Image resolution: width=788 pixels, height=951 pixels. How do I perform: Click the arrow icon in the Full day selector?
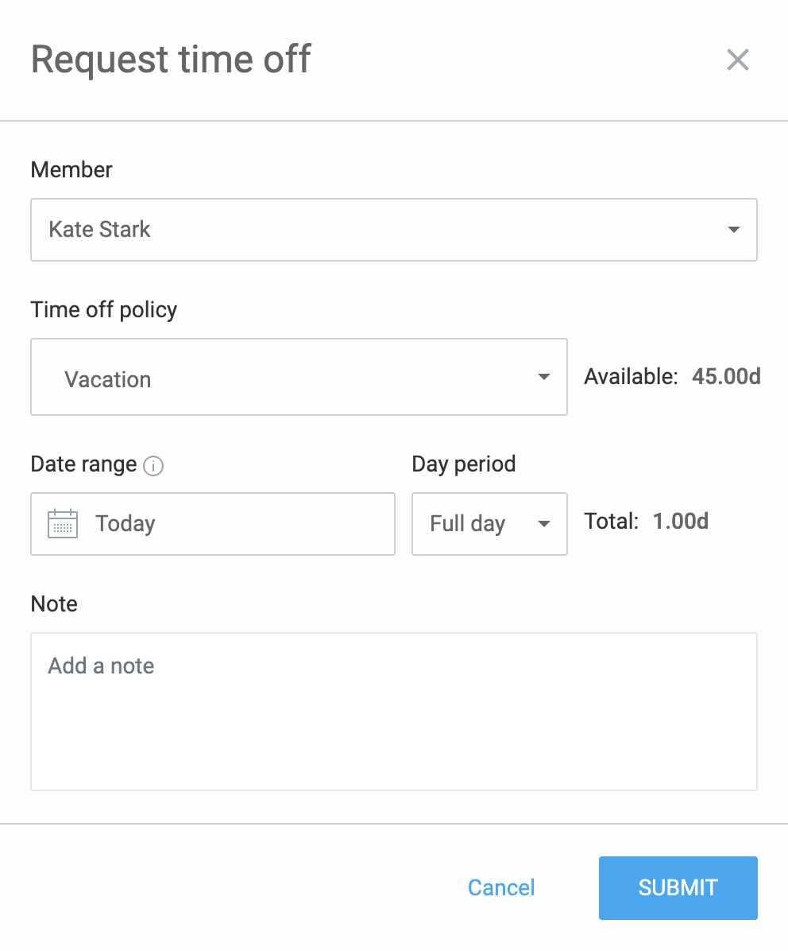[544, 524]
